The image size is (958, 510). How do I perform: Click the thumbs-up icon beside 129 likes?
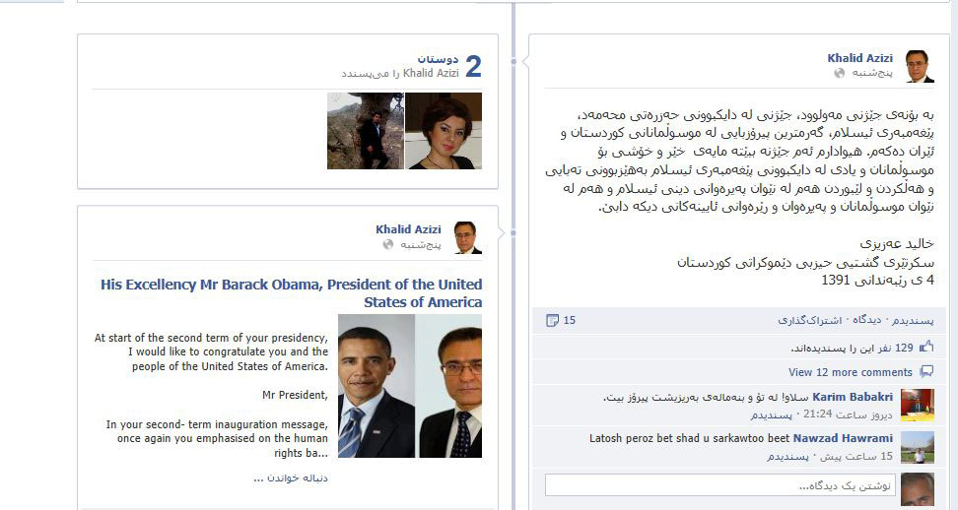tap(926, 348)
